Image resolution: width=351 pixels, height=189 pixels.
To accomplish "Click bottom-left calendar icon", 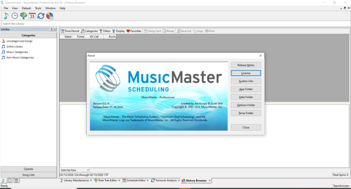I will click(x=16, y=180).
